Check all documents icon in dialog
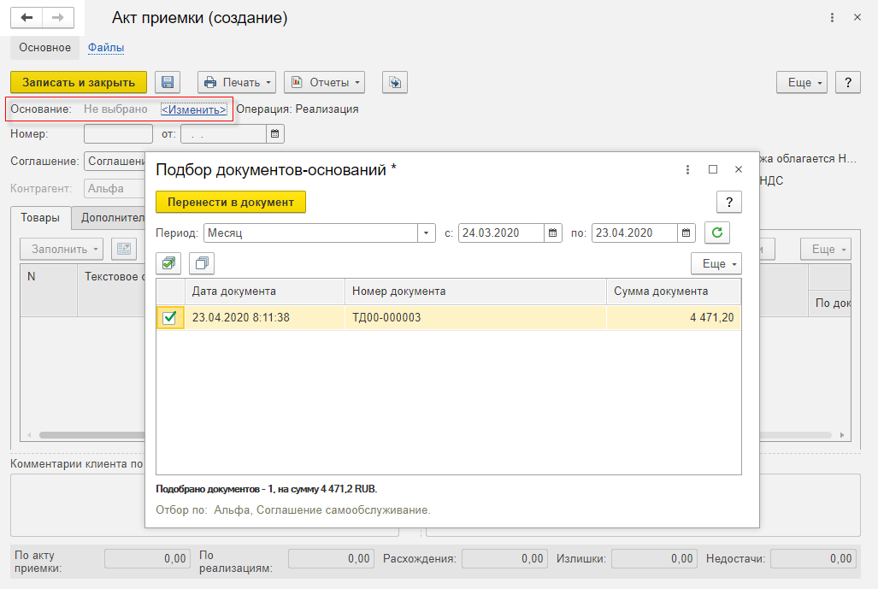 [x=168, y=263]
